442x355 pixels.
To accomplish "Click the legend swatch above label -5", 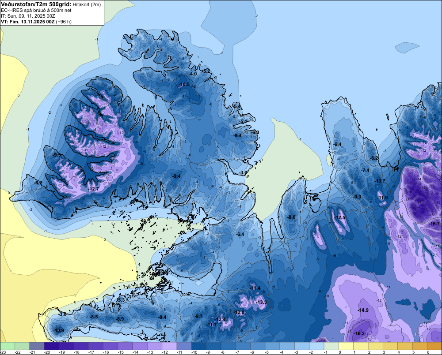I will coord(272,346).
